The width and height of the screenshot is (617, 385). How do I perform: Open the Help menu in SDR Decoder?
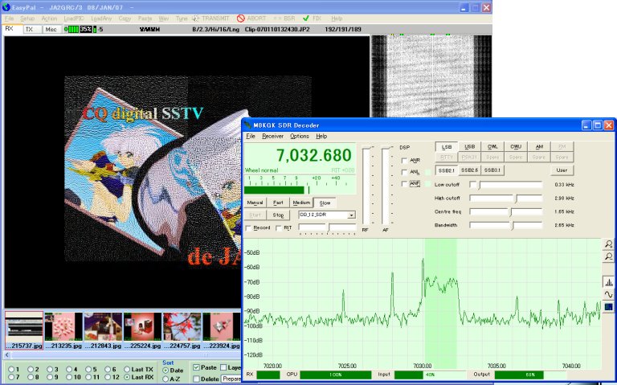[321, 136]
